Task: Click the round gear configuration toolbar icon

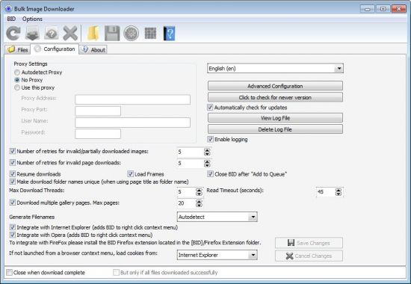Action: point(131,34)
